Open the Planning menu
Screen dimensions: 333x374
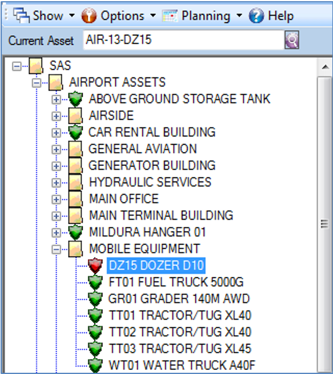tap(202, 16)
